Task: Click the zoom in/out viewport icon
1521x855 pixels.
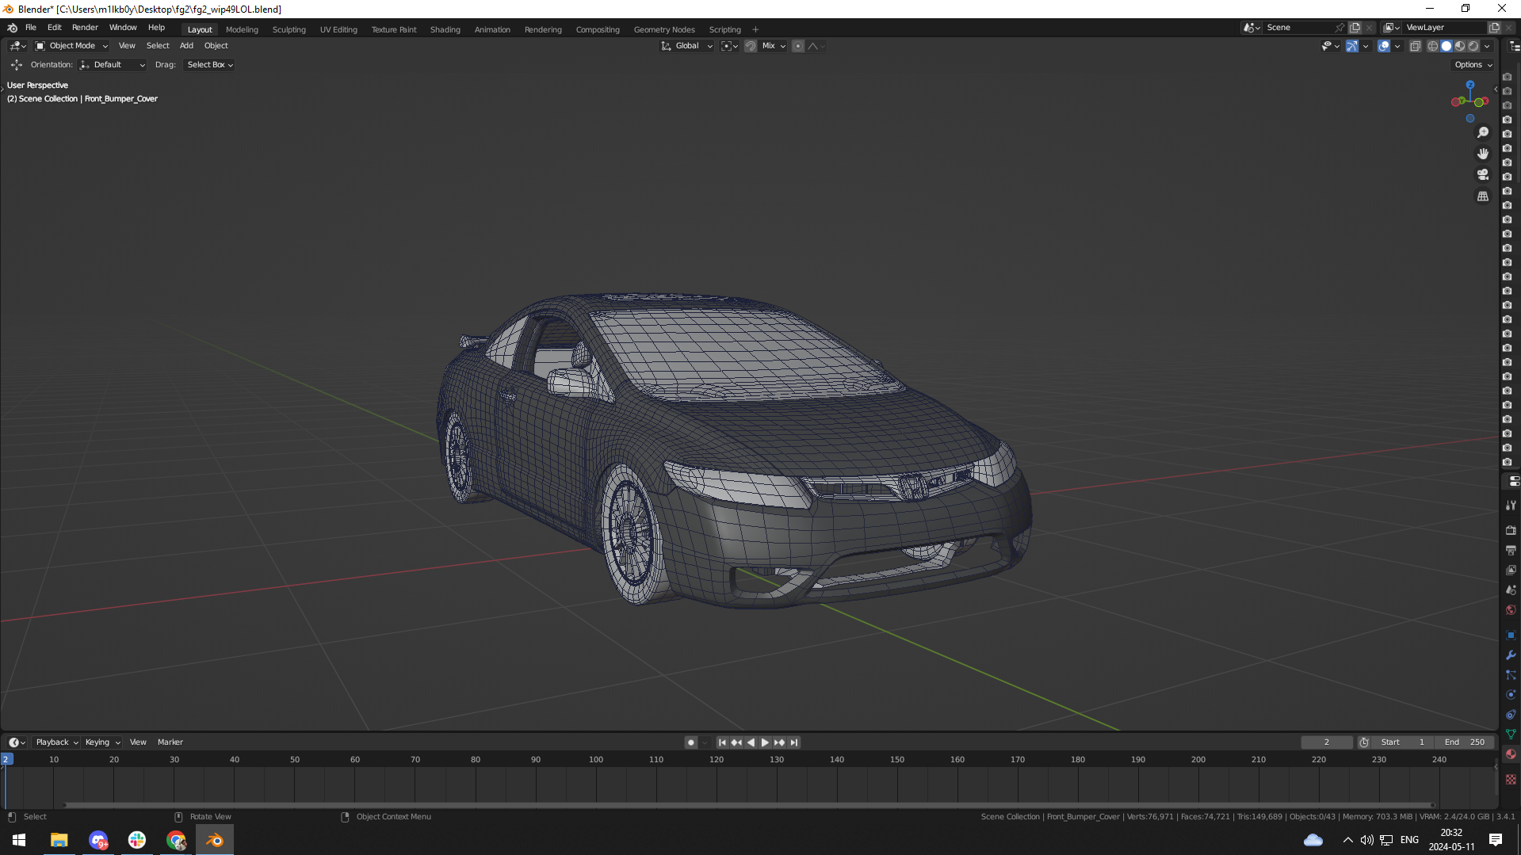Action: tap(1482, 133)
